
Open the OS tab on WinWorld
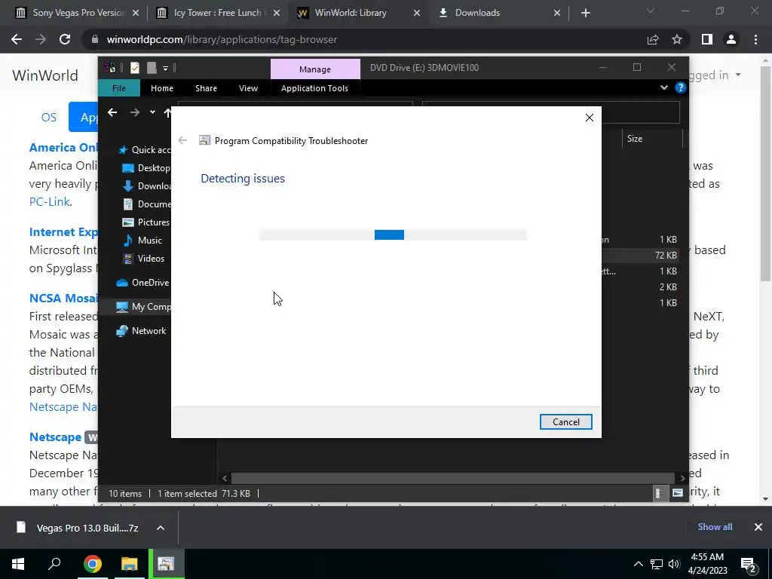point(49,117)
